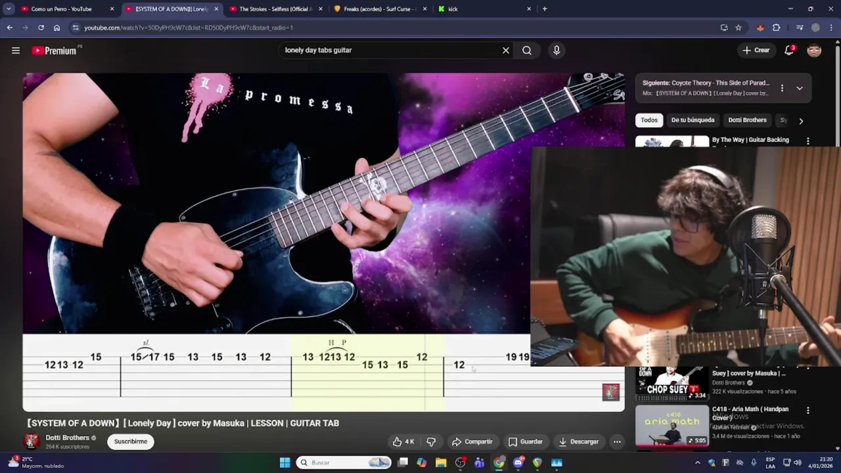The height and width of the screenshot is (473, 841).
Task: Select the Dotti Brothers filter chip
Action: point(747,120)
